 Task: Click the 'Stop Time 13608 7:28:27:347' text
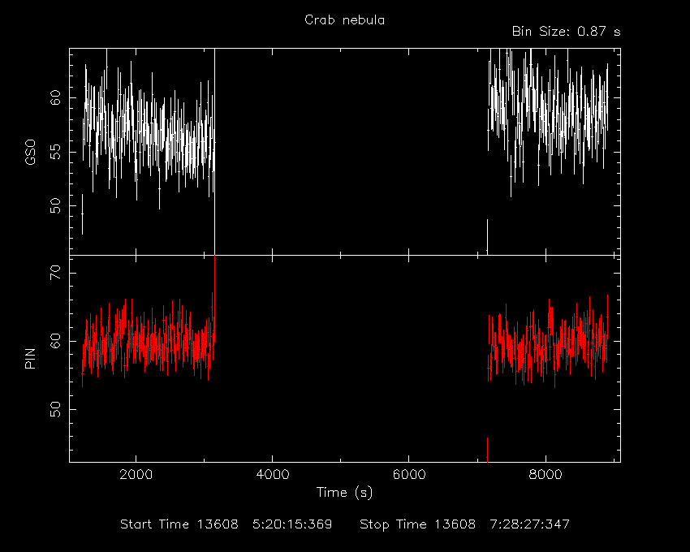pos(464,524)
